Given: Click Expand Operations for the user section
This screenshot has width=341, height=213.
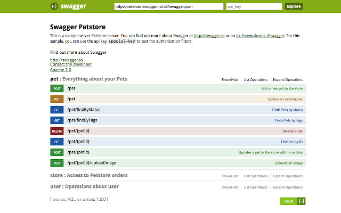Looking at the screenshot, I should pos(288,187).
